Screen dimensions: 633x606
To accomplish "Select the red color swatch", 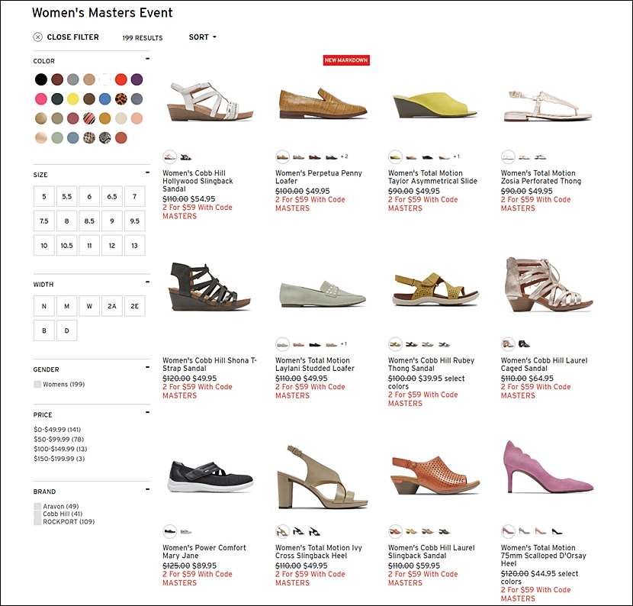I will coord(121,79).
